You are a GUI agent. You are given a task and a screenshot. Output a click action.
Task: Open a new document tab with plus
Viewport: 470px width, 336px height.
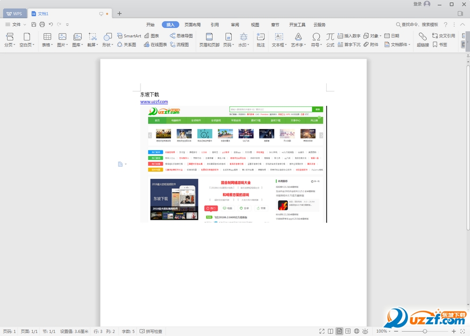(x=119, y=14)
